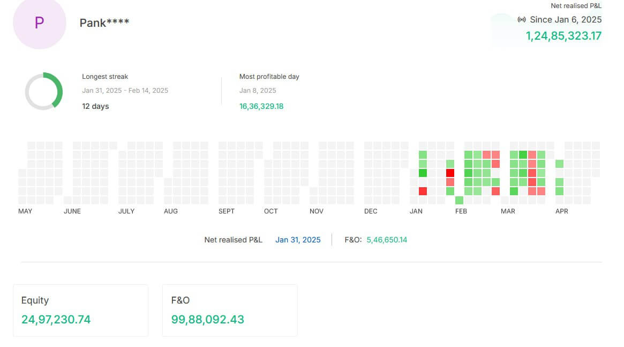Click the 12 days streak value

tap(95, 106)
